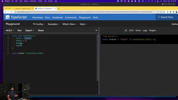Click on SeatChoice.AISLE in line 8

[x=35, y=53]
